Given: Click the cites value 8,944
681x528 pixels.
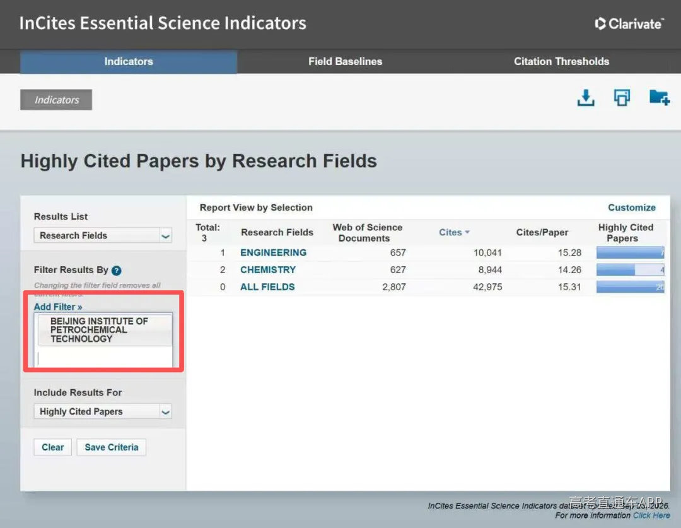Looking at the screenshot, I should 490,270.
